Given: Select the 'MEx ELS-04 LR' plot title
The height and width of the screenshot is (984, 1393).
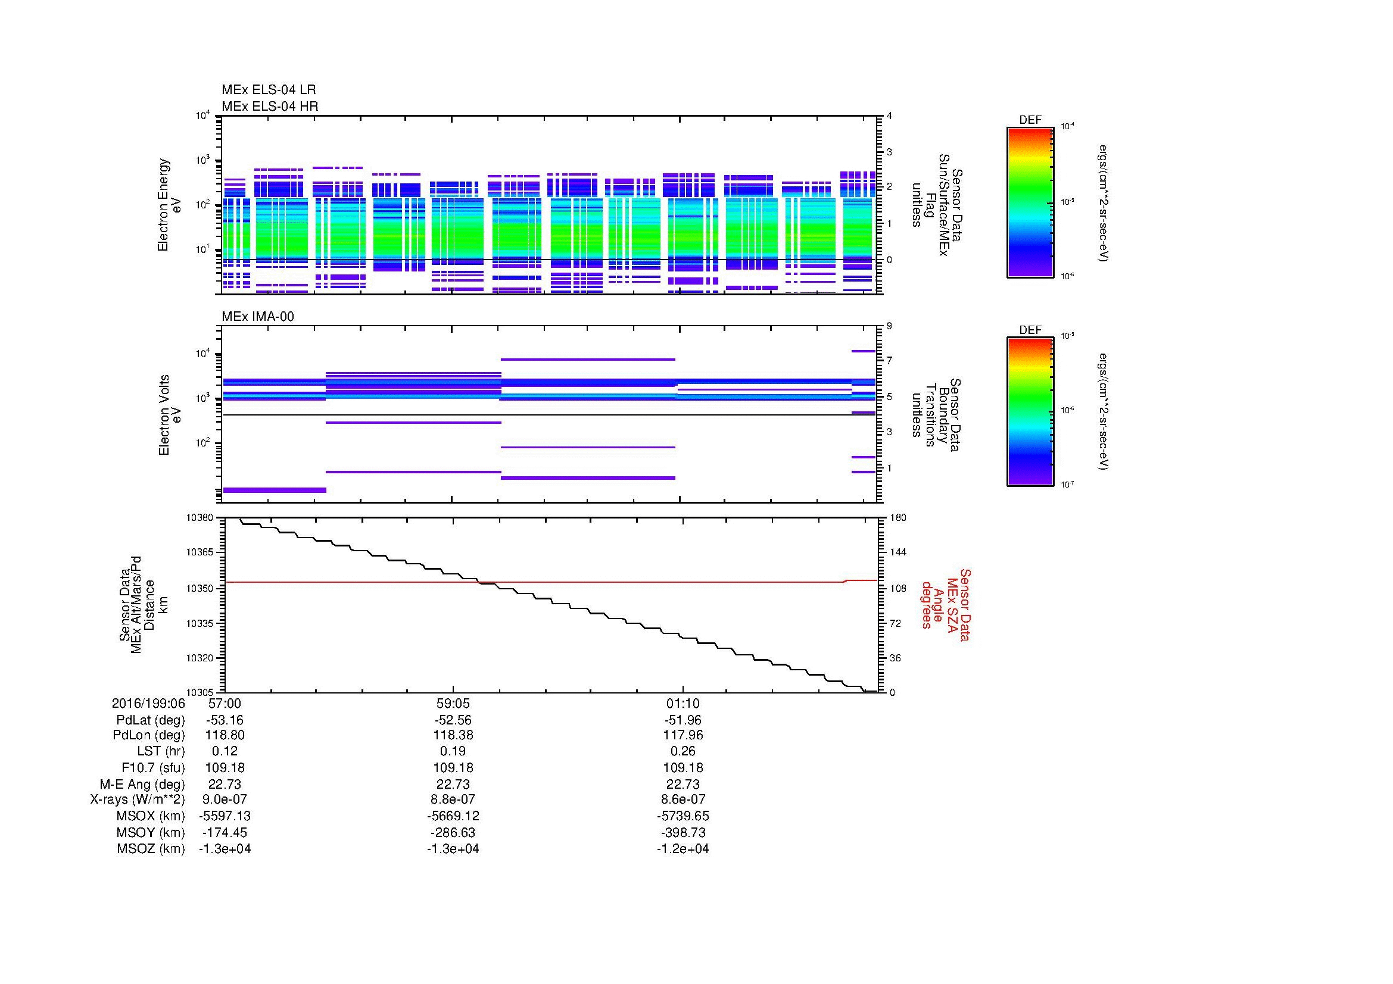Looking at the screenshot, I should pos(269,90).
